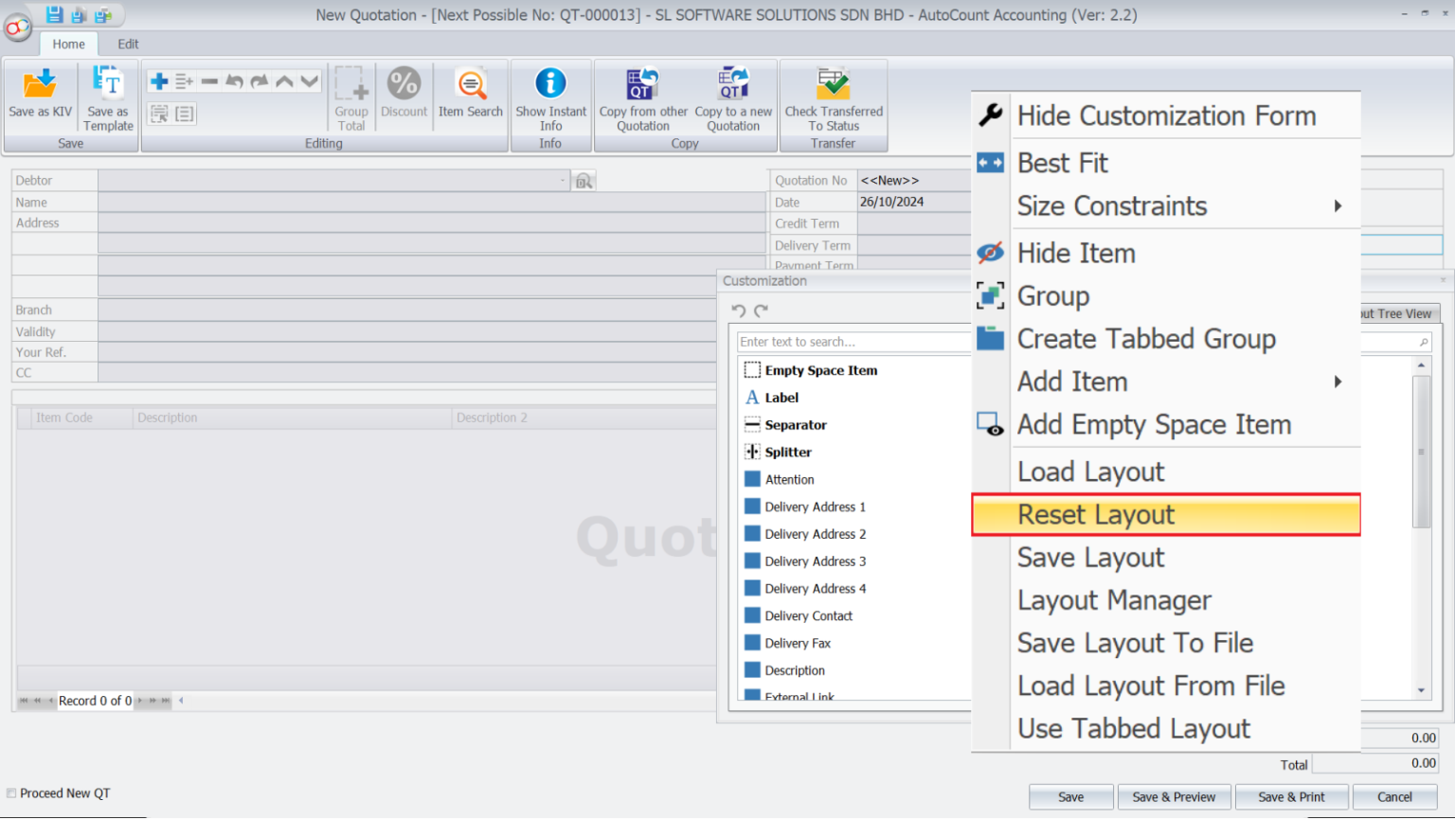The image size is (1455, 819).
Task: Select Save Layout To File entry
Action: pyautogui.click(x=1166, y=643)
